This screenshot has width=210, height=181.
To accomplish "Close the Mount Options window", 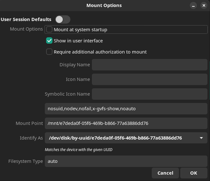I will click(x=204, y=5).
